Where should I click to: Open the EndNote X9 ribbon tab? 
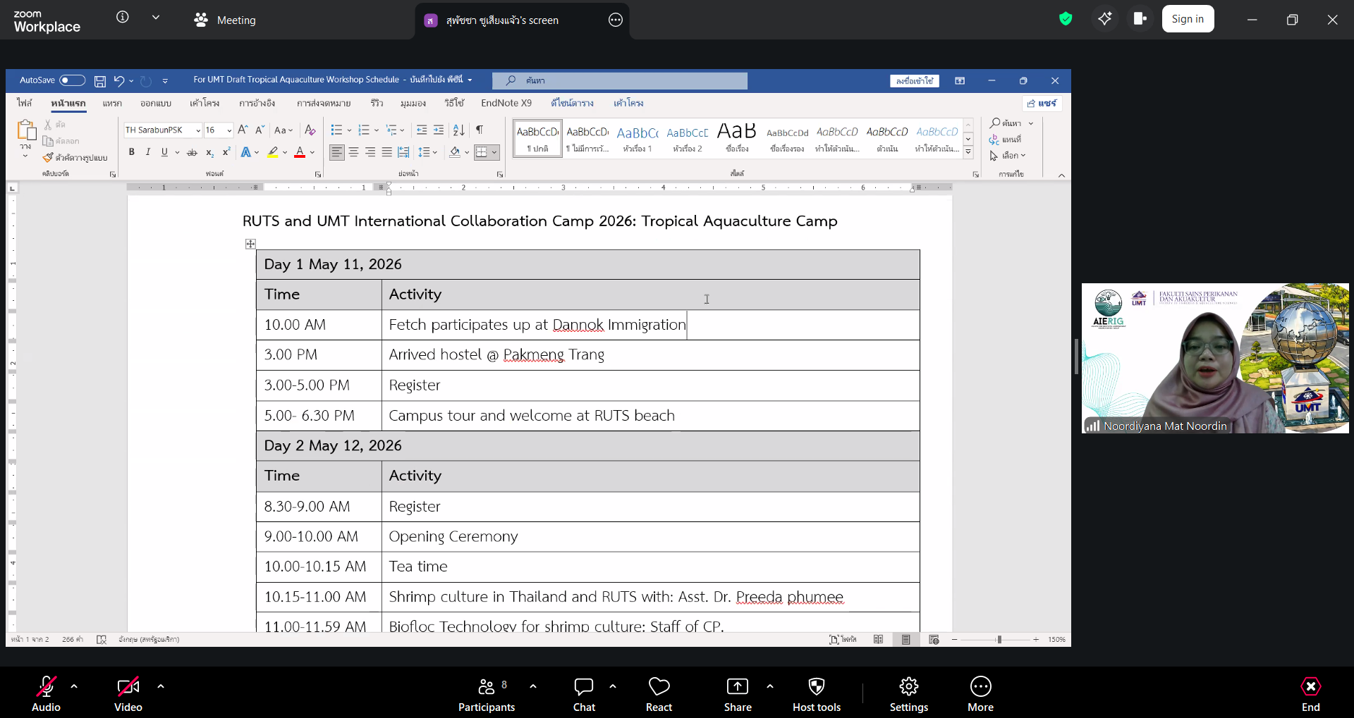click(x=506, y=103)
